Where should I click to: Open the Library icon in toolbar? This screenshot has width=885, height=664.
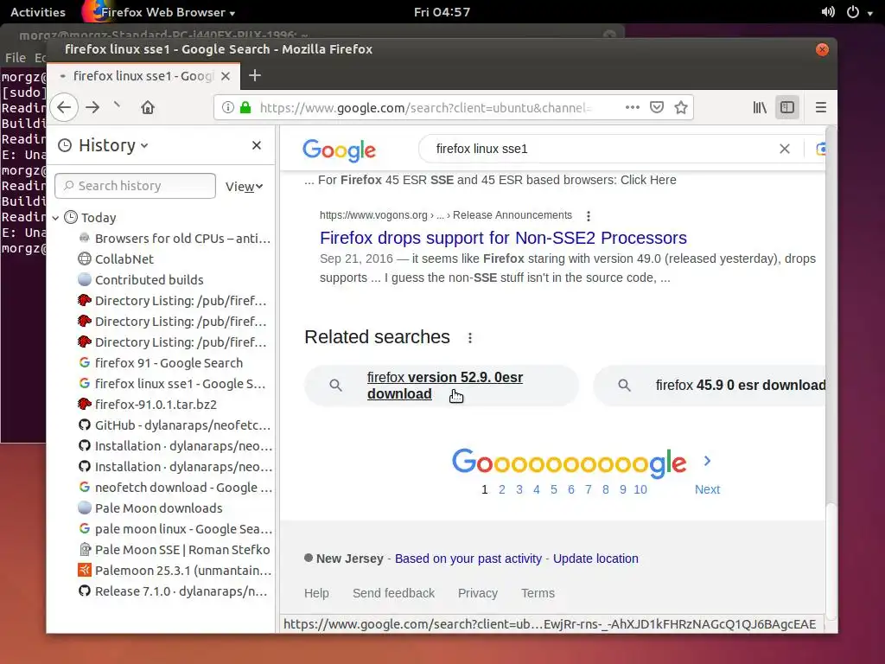tap(760, 107)
